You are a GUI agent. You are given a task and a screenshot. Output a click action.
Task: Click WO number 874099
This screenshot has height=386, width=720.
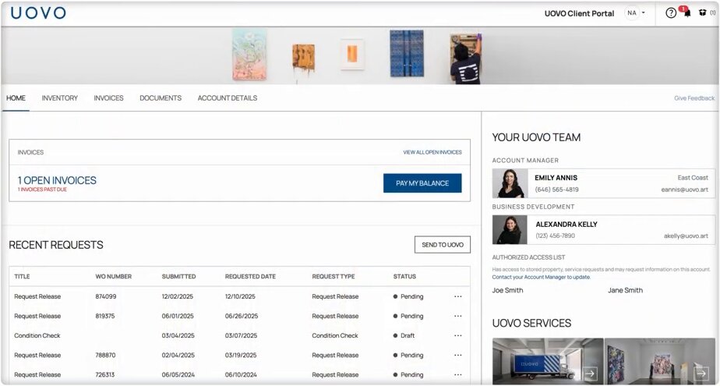point(106,296)
